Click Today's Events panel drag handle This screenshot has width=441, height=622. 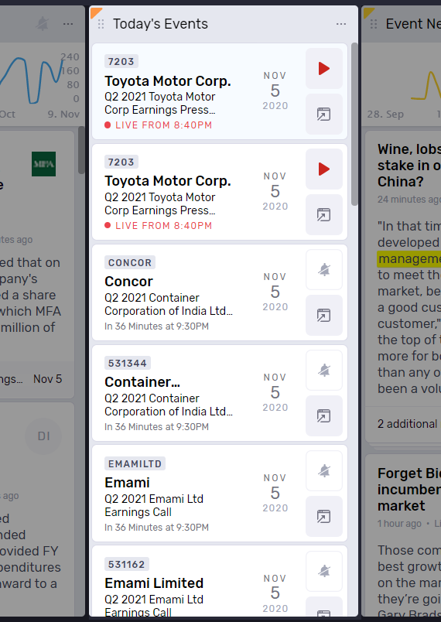click(101, 24)
